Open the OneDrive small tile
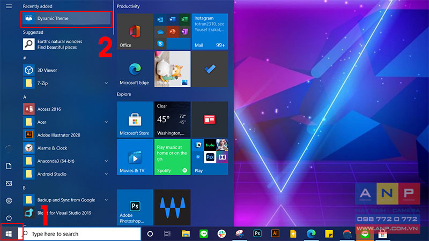429x241 pixels. coord(160,32)
